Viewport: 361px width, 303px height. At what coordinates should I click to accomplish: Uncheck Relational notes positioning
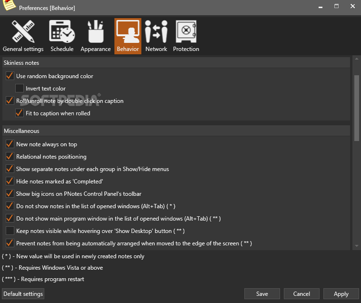(10, 156)
